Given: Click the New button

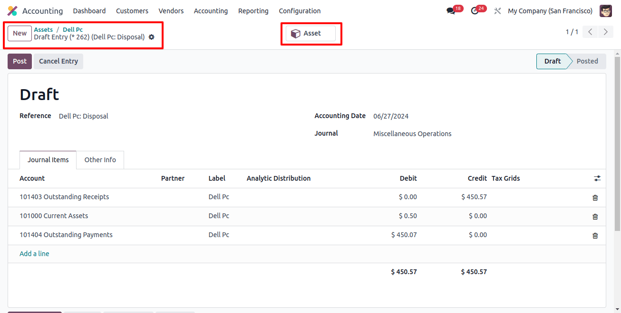Looking at the screenshot, I should (20, 33).
